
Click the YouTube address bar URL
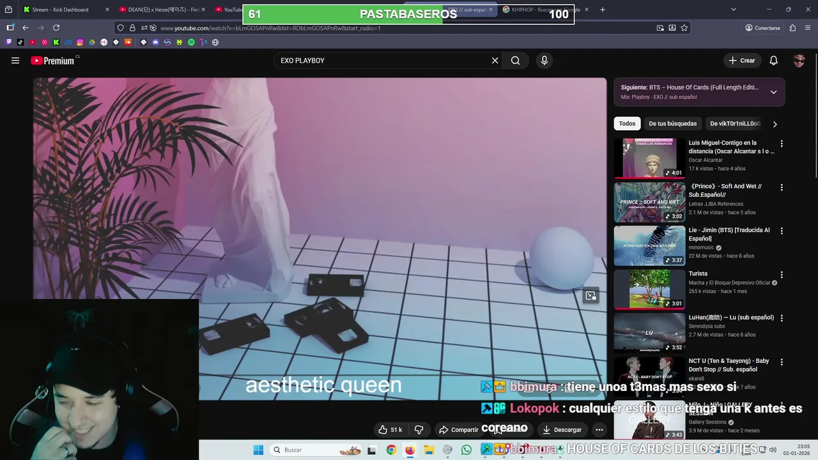click(x=270, y=28)
